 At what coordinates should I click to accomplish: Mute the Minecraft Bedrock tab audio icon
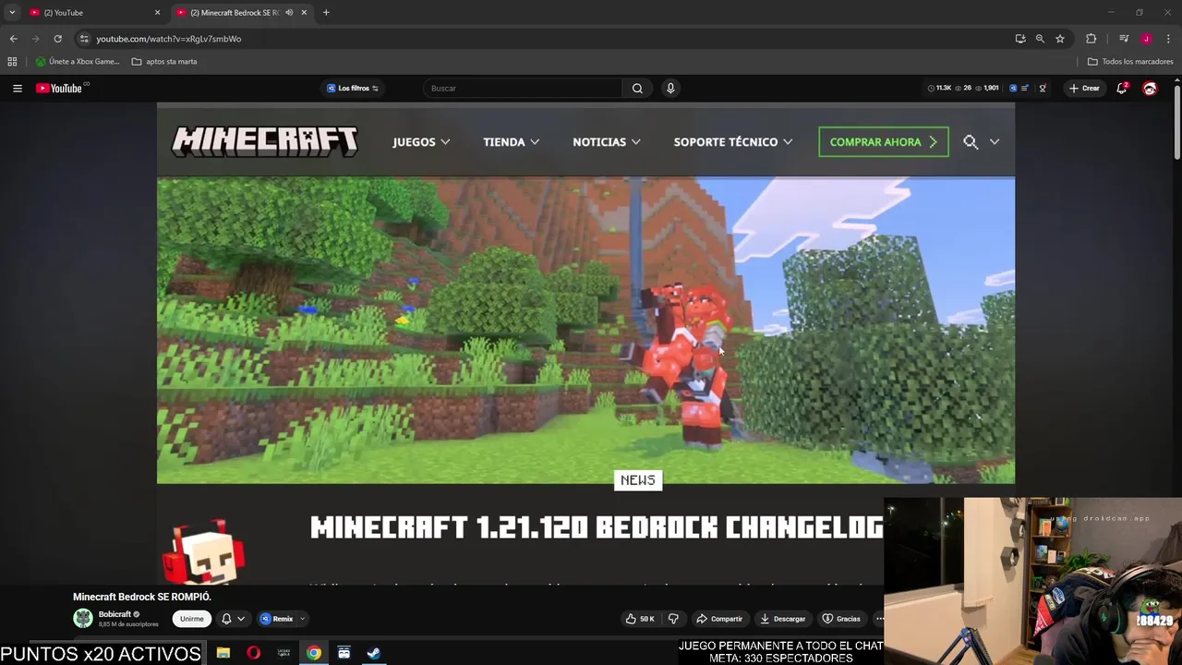pos(289,13)
